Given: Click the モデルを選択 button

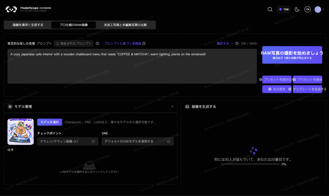Looking at the screenshot, I should coord(50,122).
